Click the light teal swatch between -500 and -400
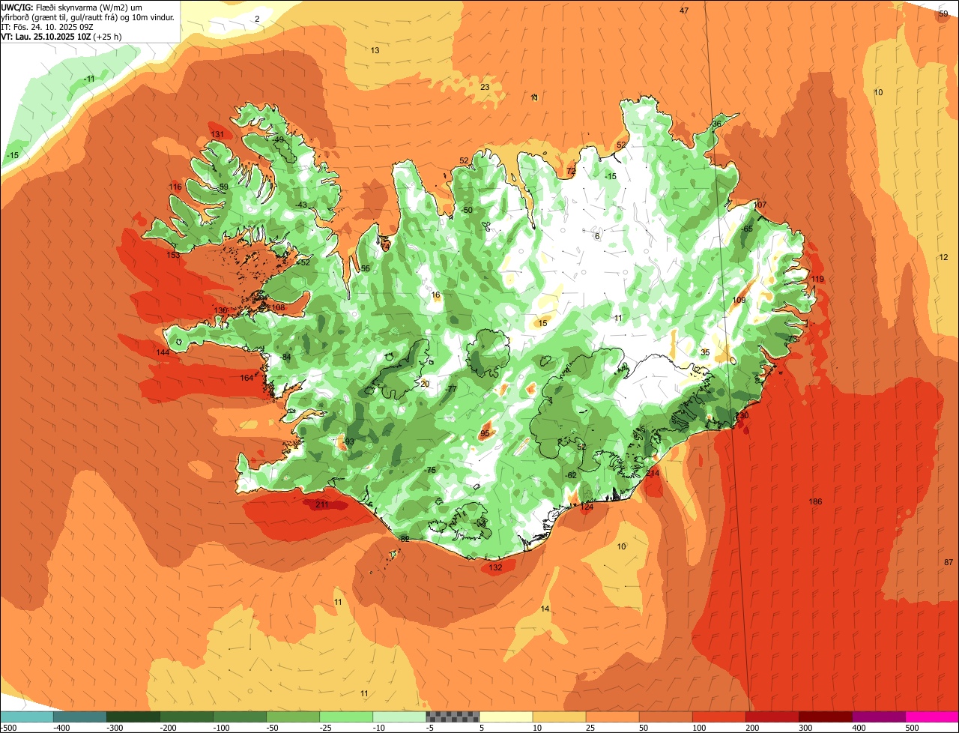Image resolution: width=959 pixels, height=733 pixels. (x=26, y=717)
